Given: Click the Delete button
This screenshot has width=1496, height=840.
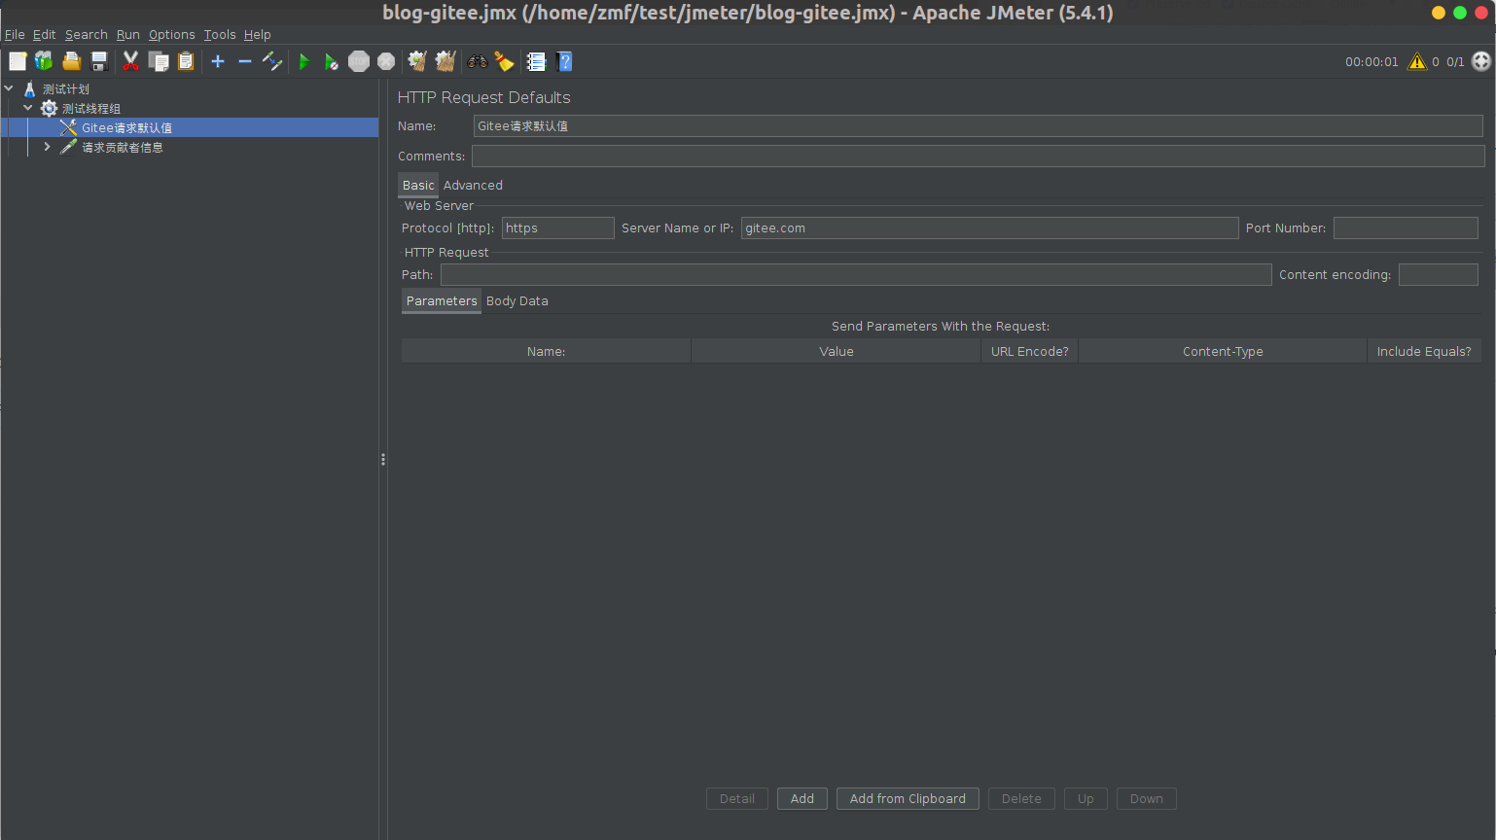Looking at the screenshot, I should (1021, 798).
